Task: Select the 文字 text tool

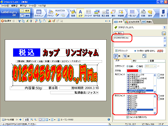Action: tap(80, 13)
